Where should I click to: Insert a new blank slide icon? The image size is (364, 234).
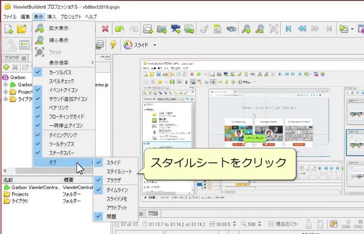(148, 29)
